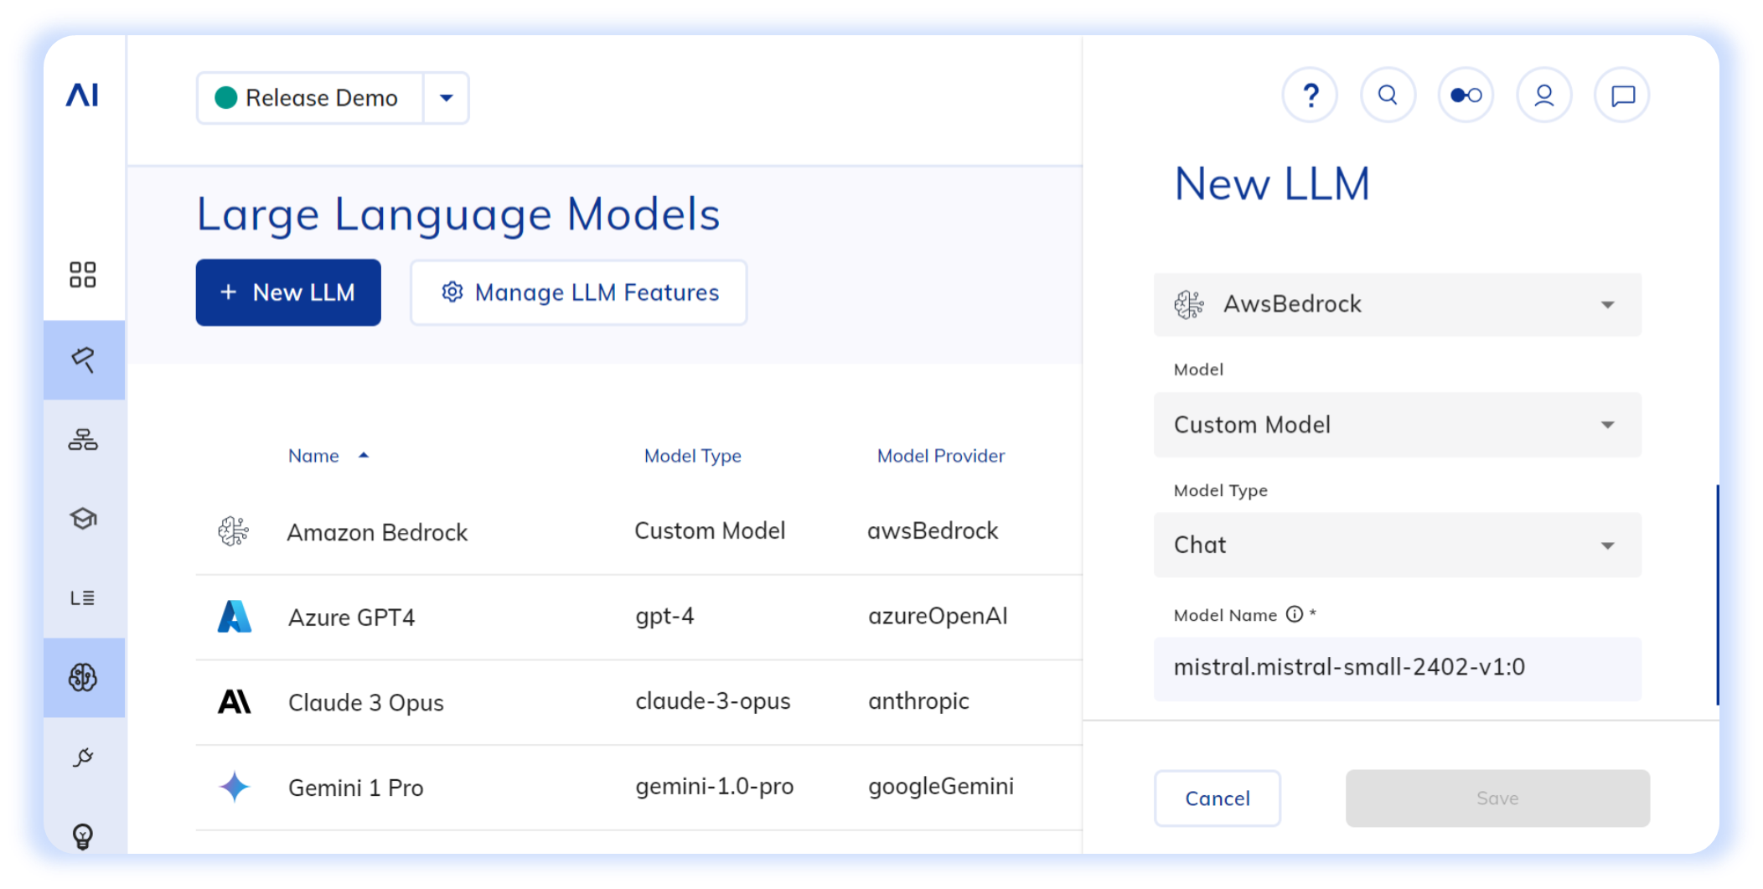The height and width of the screenshot is (889, 1763).
Task: Click the googleGemini provider cell
Action: (941, 786)
